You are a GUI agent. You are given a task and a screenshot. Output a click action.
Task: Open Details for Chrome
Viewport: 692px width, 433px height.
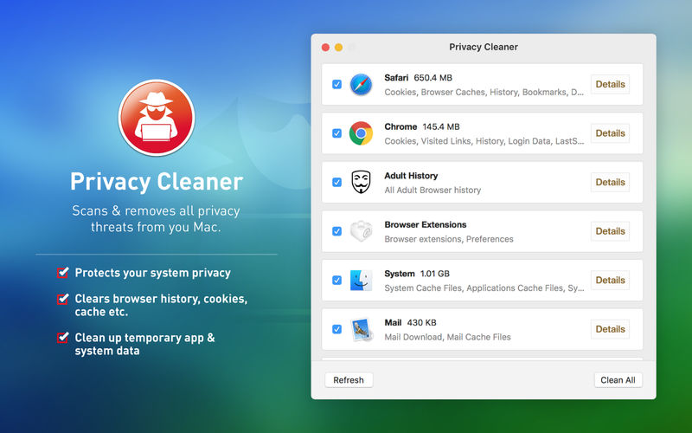[610, 133]
